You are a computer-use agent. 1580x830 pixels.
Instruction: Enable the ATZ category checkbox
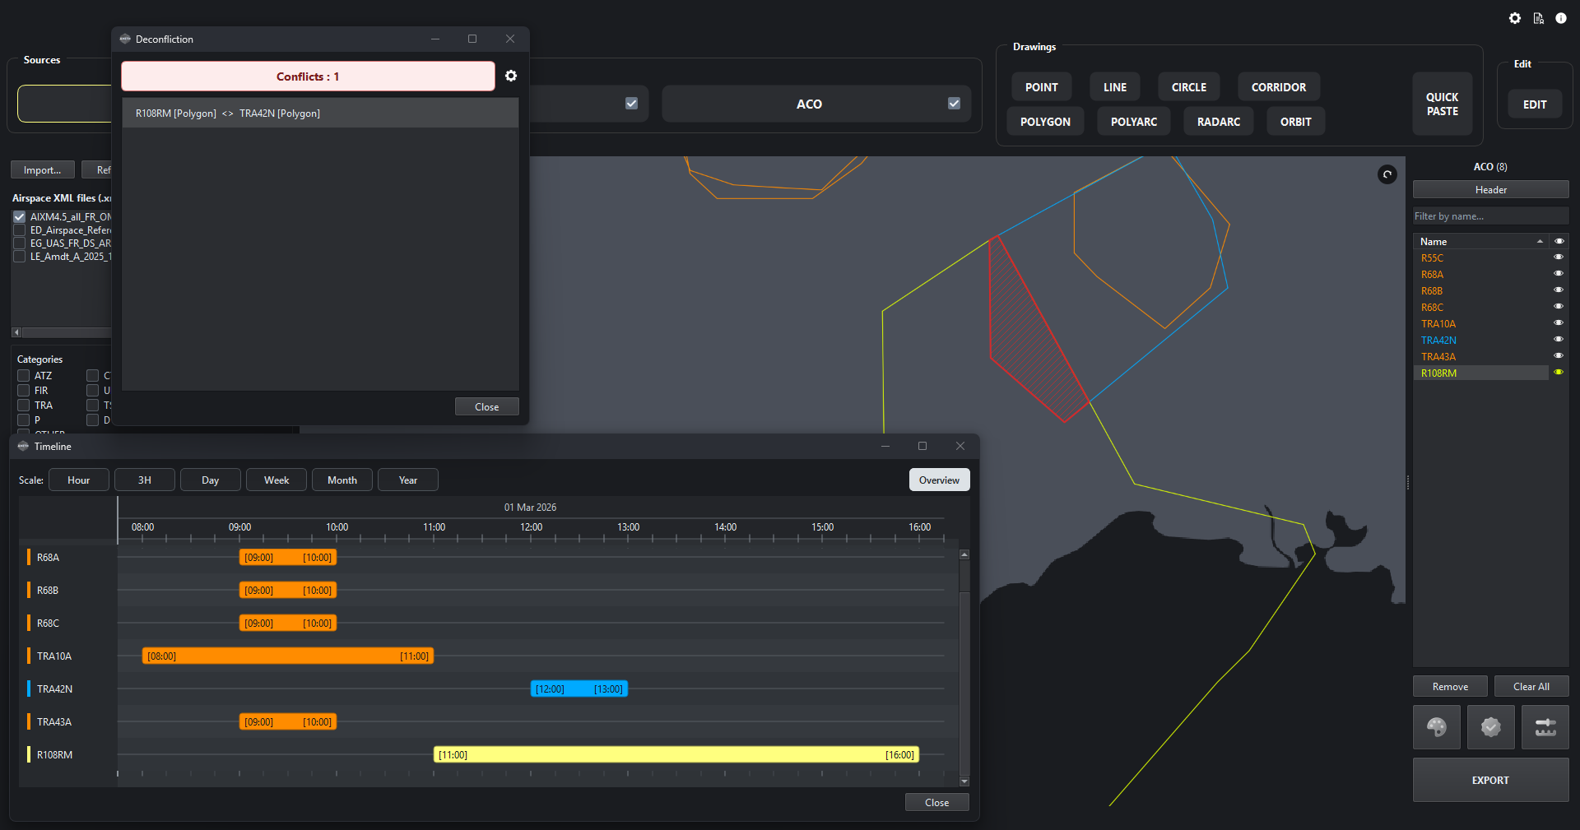coord(24,376)
